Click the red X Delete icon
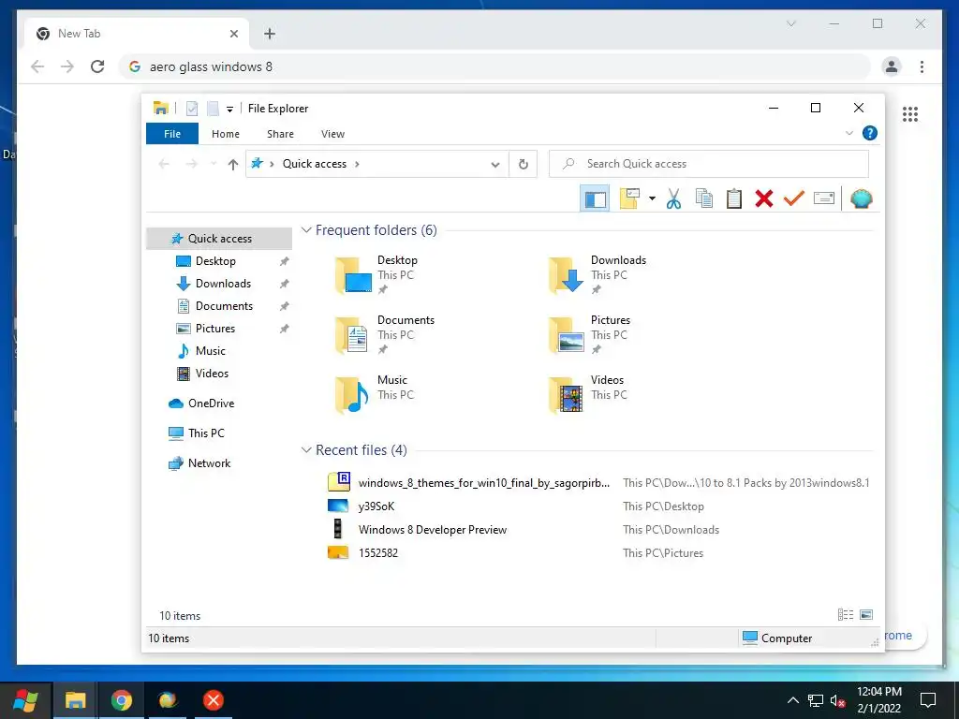Image resolution: width=959 pixels, height=719 pixels. point(764,198)
